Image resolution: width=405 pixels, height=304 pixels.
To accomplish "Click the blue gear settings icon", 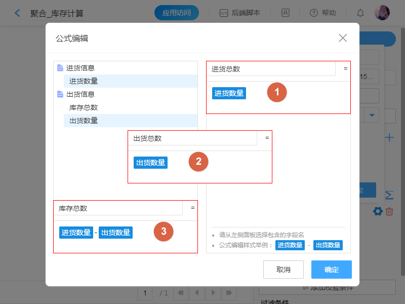I will [x=378, y=211].
